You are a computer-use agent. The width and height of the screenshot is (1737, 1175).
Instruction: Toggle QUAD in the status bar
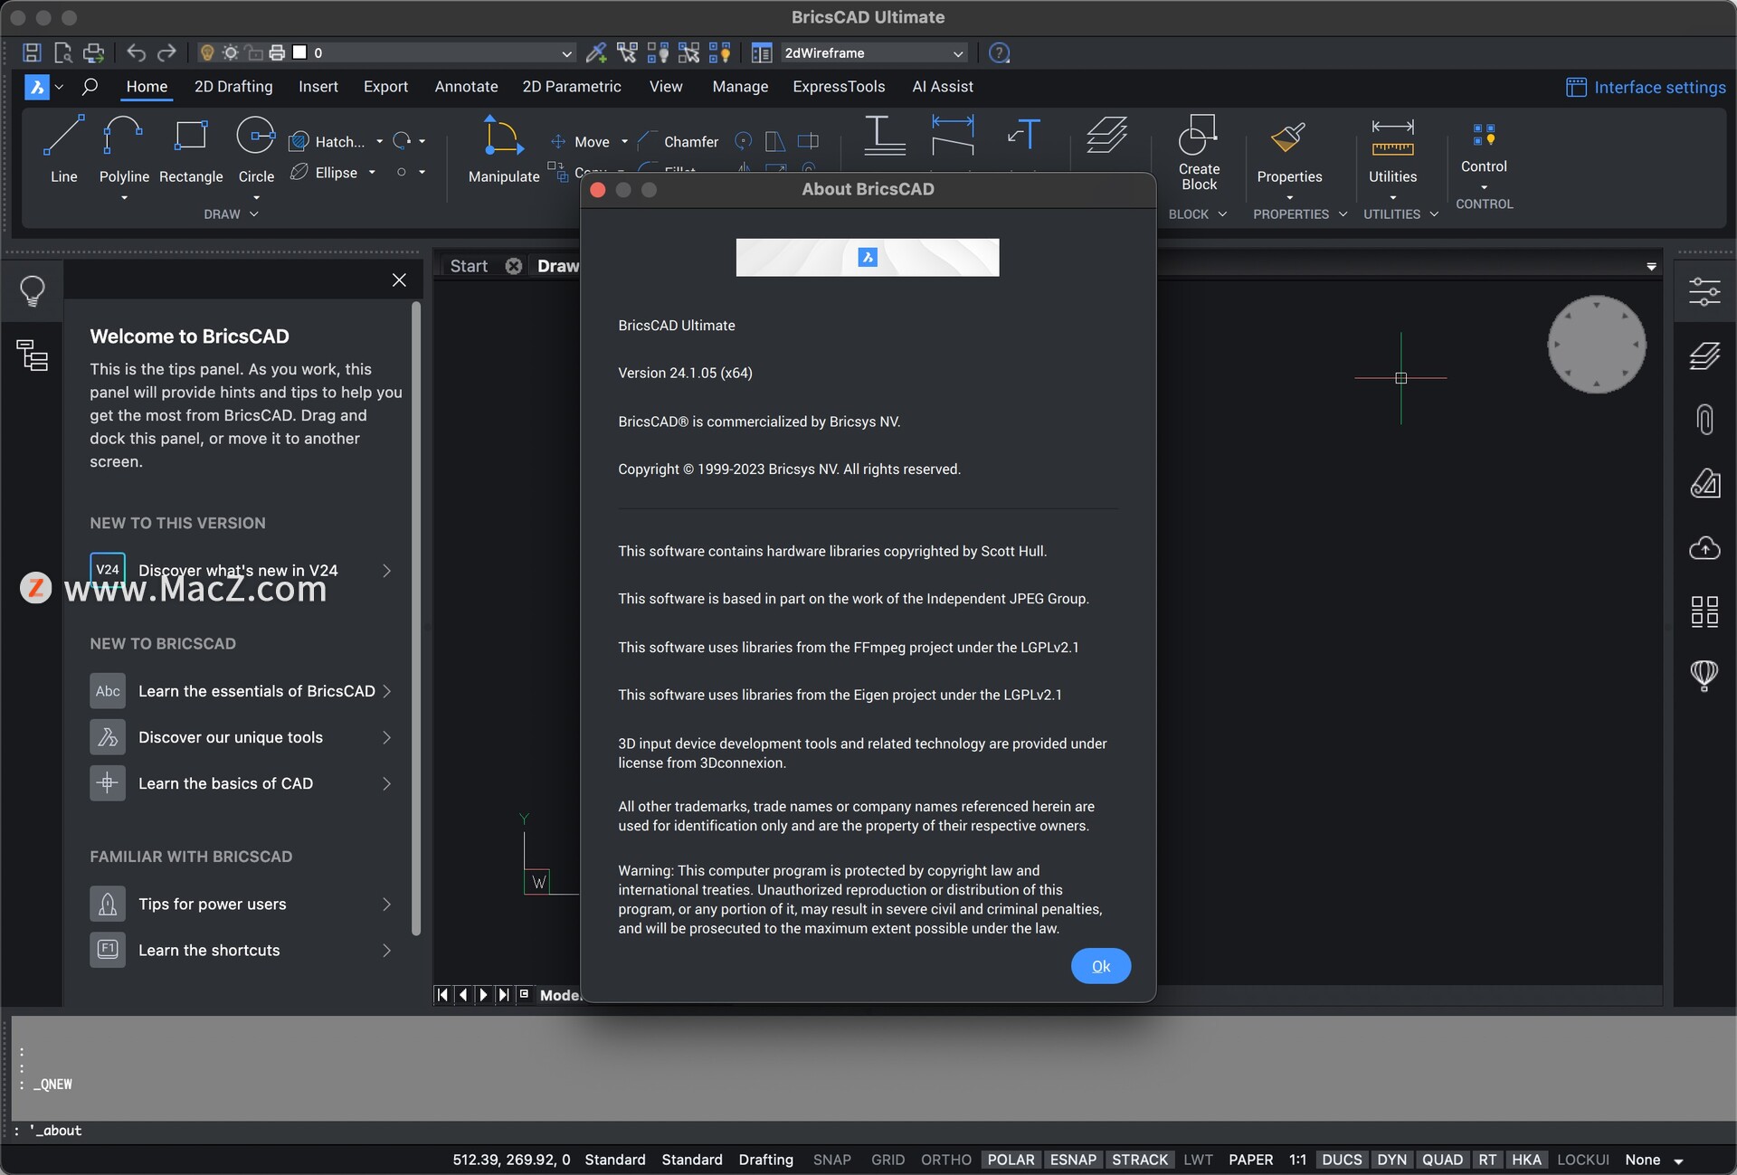click(1442, 1160)
